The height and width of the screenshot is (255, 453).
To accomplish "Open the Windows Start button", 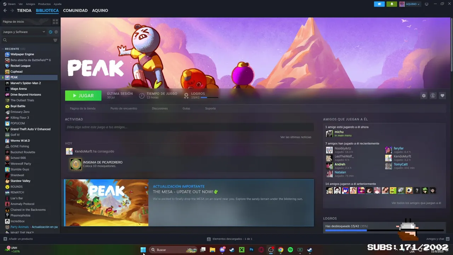I will (x=143, y=250).
